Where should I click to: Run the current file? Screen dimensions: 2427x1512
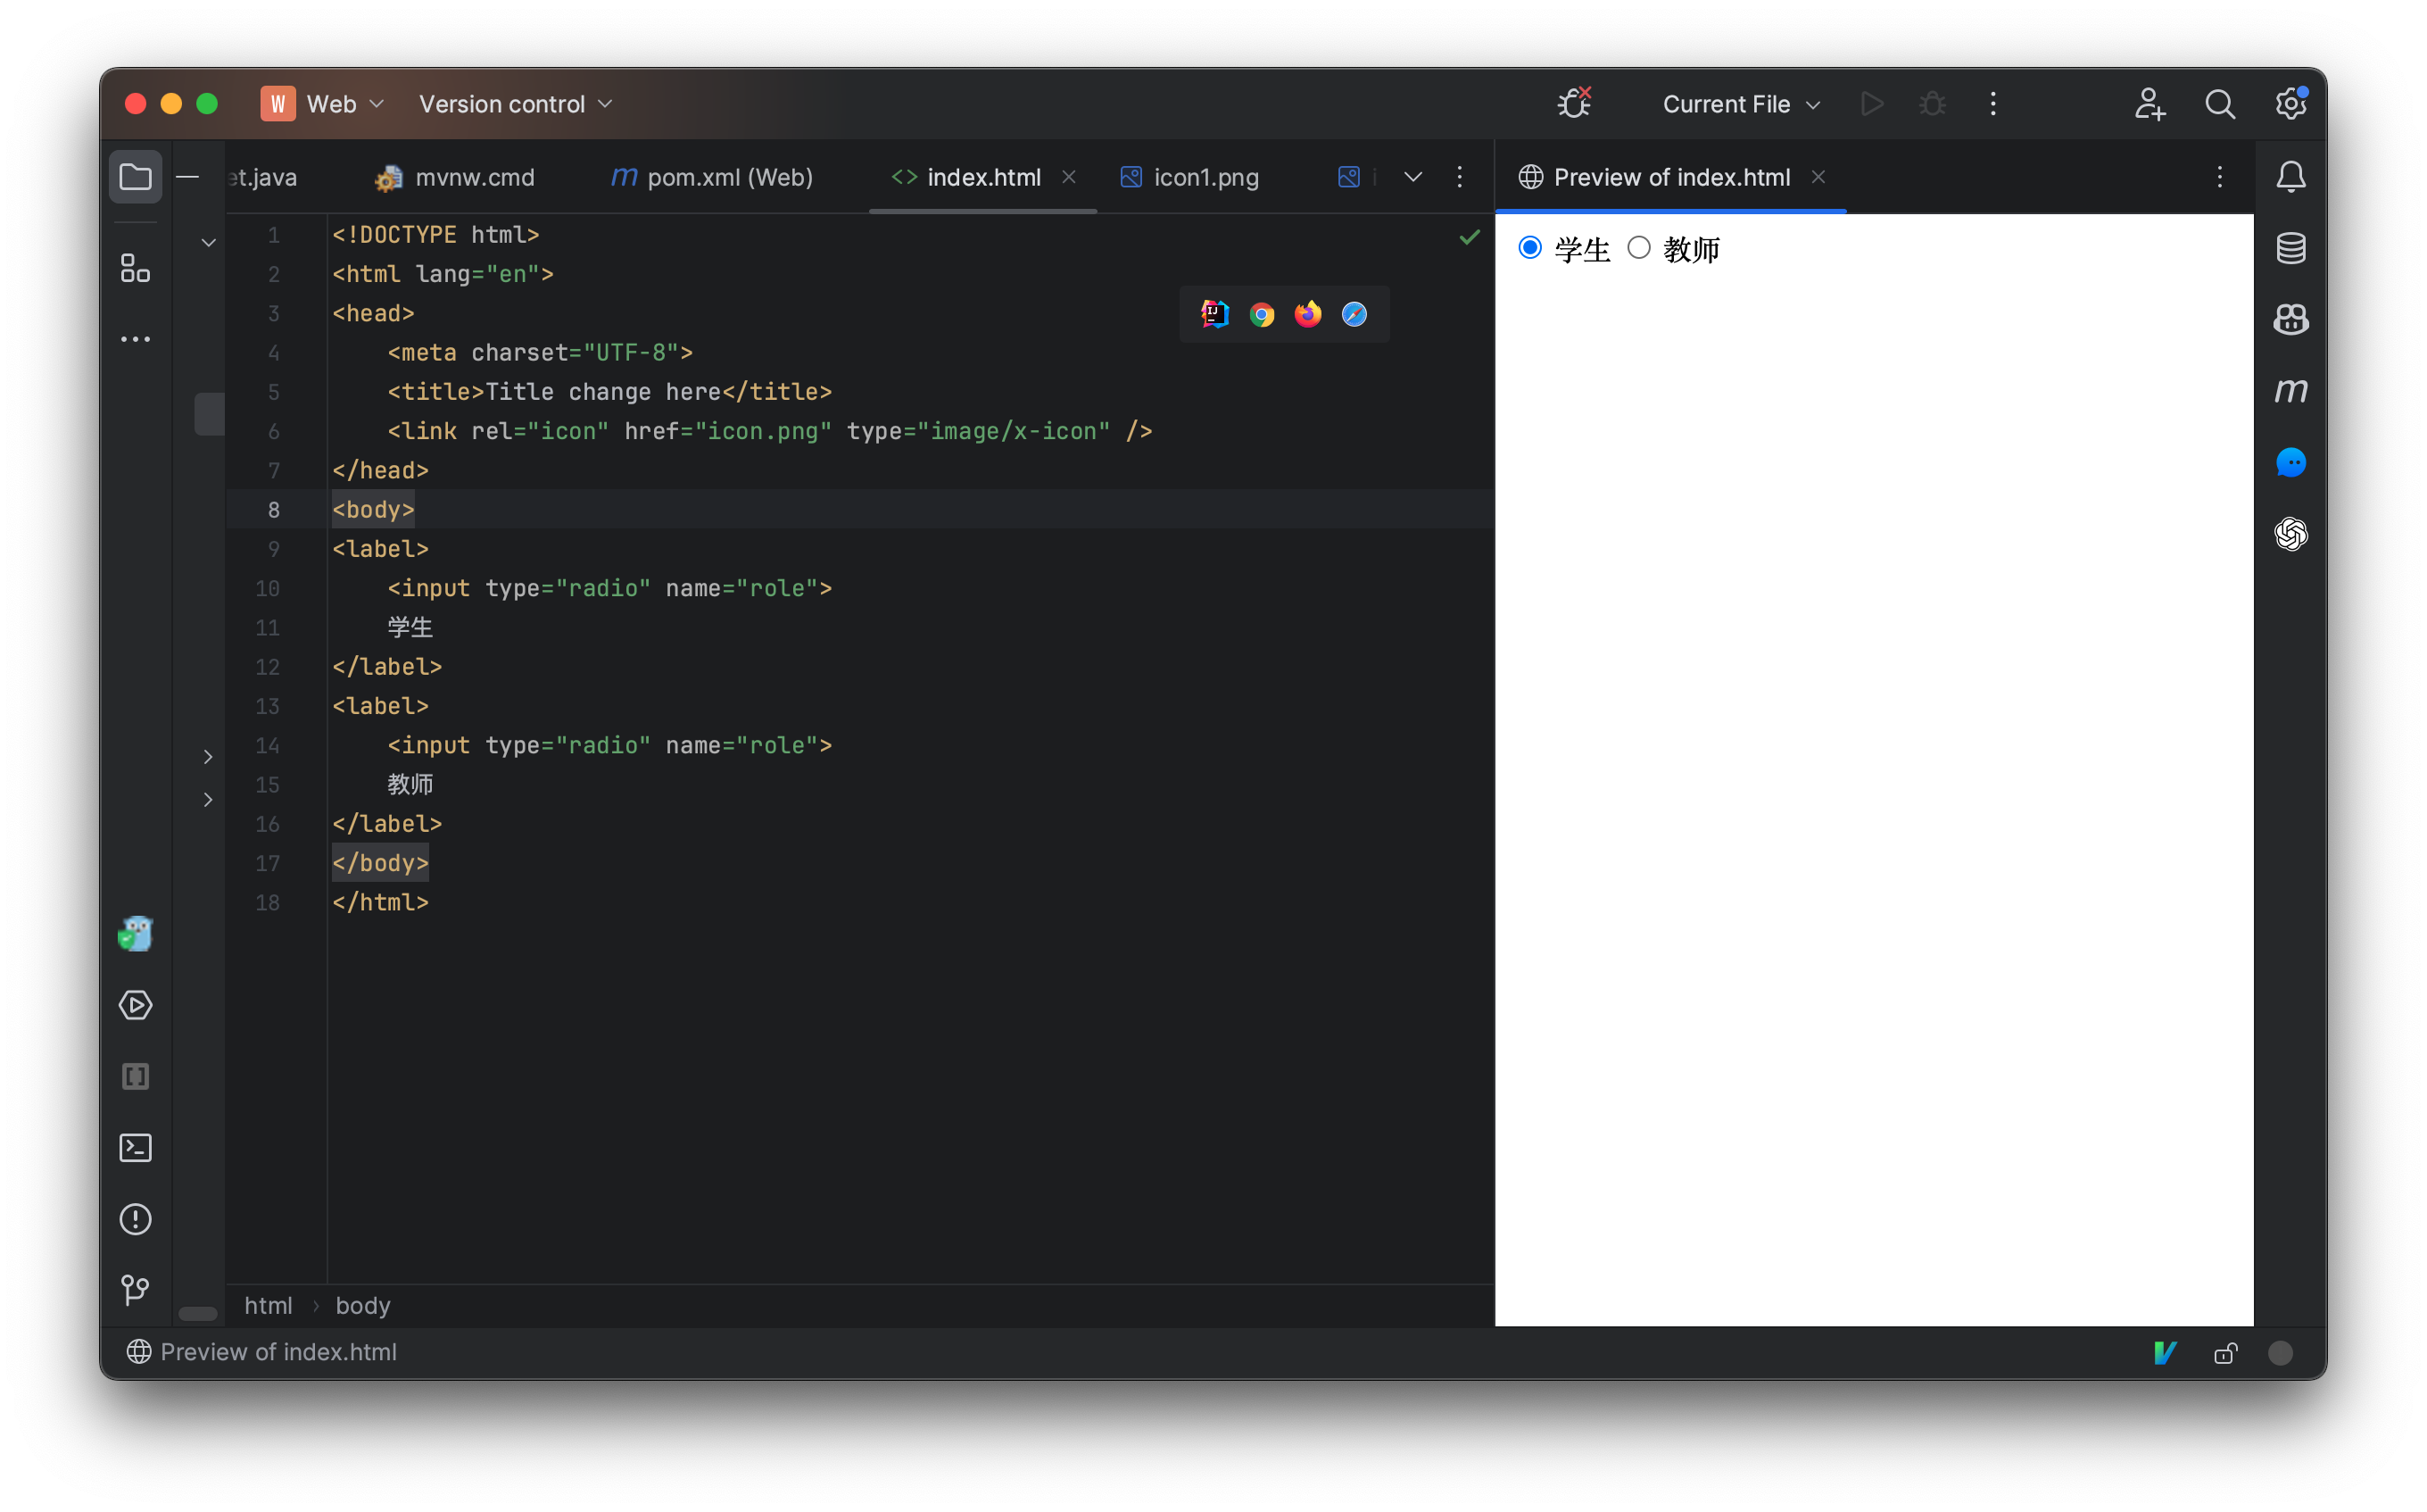[1871, 104]
